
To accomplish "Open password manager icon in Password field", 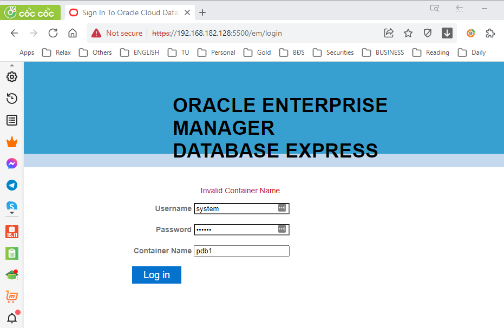I will (282, 229).
